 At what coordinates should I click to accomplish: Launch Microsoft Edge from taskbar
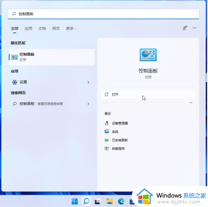click(x=121, y=201)
